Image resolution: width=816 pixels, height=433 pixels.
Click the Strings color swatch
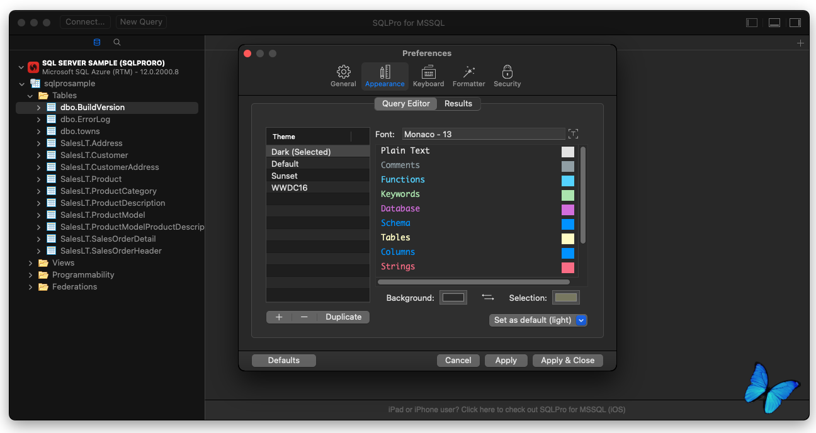click(x=568, y=267)
